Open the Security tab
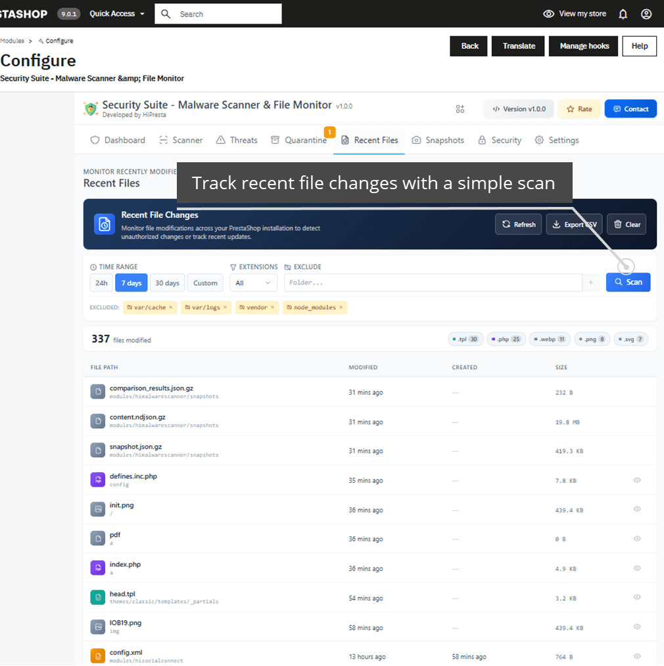This screenshot has width=664, height=666. (x=500, y=140)
